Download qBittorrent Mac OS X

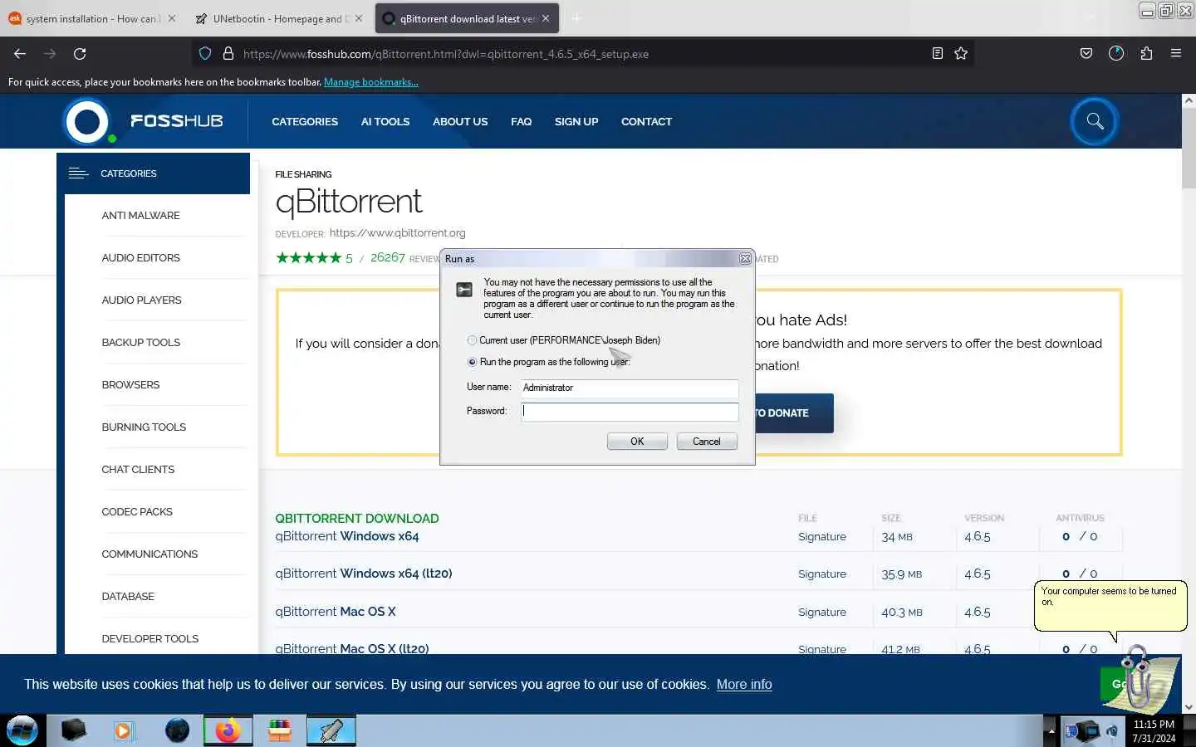point(336,612)
